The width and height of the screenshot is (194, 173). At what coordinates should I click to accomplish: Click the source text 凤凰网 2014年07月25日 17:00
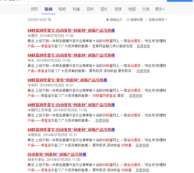coord(51,36)
